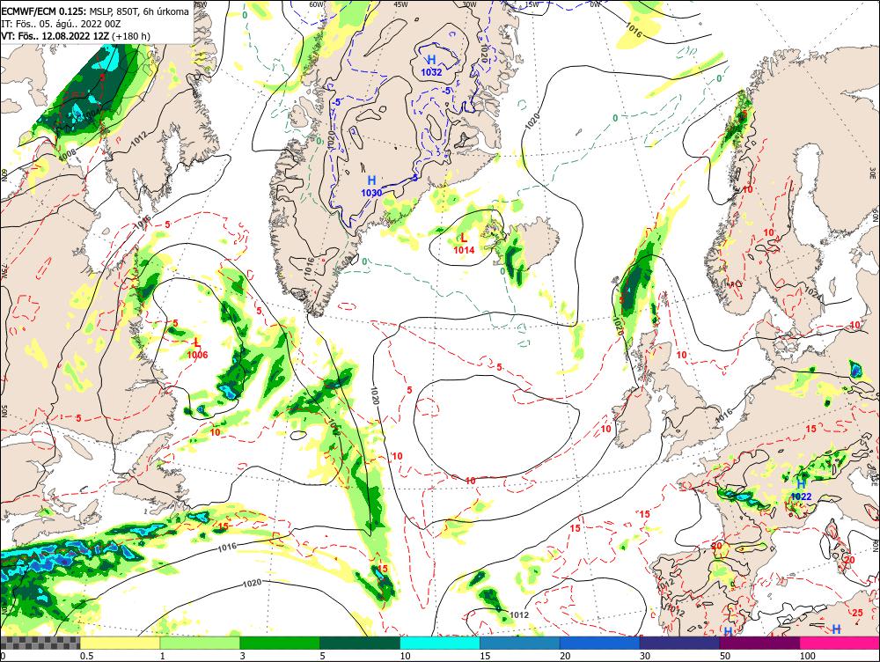Viewport: 880px width, 662px height.
Task: Click the medium green 3–5 legend segment
Action: pos(280,643)
